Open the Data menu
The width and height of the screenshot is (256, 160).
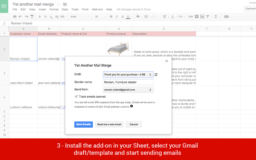(x=65, y=10)
